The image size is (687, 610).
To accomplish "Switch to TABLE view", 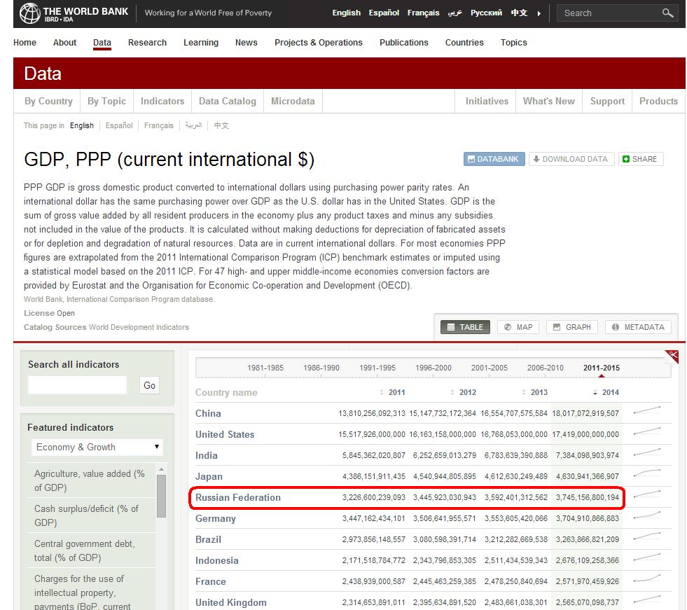I will (x=465, y=327).
